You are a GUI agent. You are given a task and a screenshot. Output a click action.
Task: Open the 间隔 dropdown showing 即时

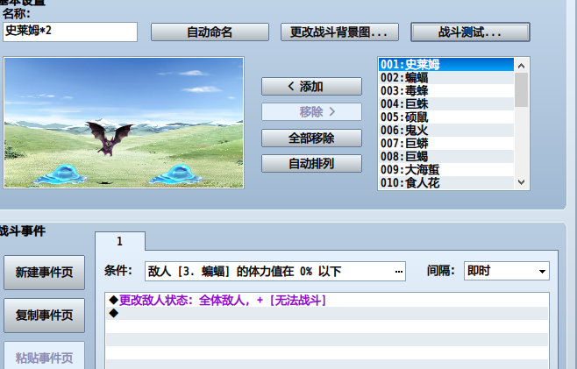pos(507,271)
